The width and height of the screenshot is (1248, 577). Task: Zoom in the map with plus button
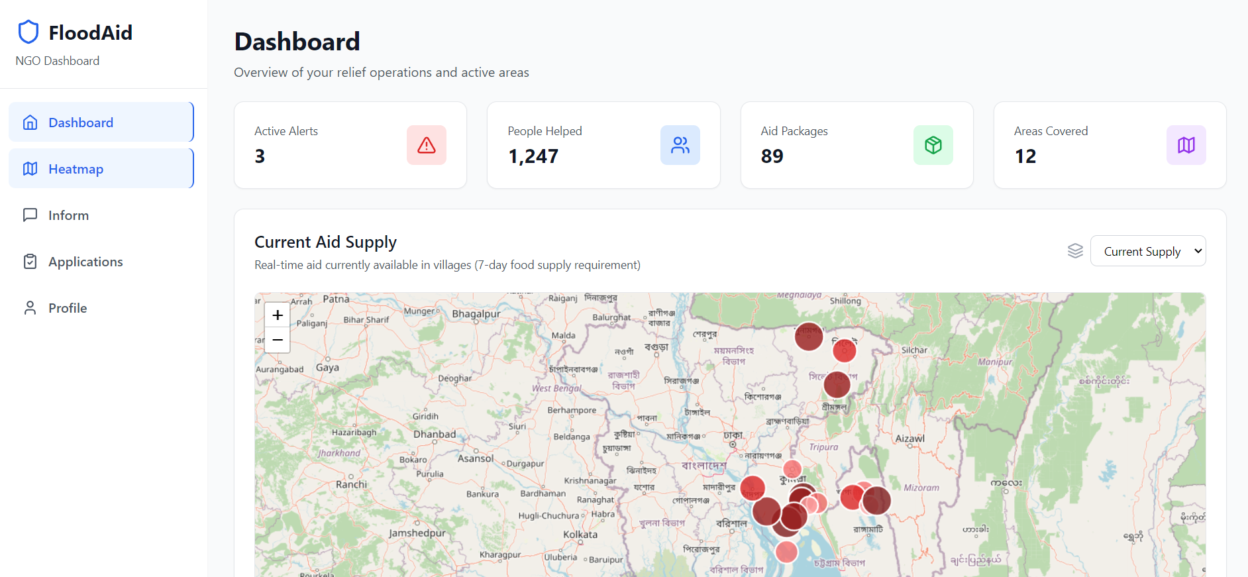pyautogui.click(x=278, y=315)
